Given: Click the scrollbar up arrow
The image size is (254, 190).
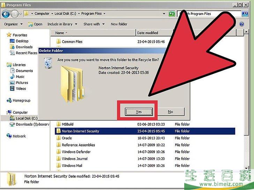Looking at the screenshot, I should 246,32.
